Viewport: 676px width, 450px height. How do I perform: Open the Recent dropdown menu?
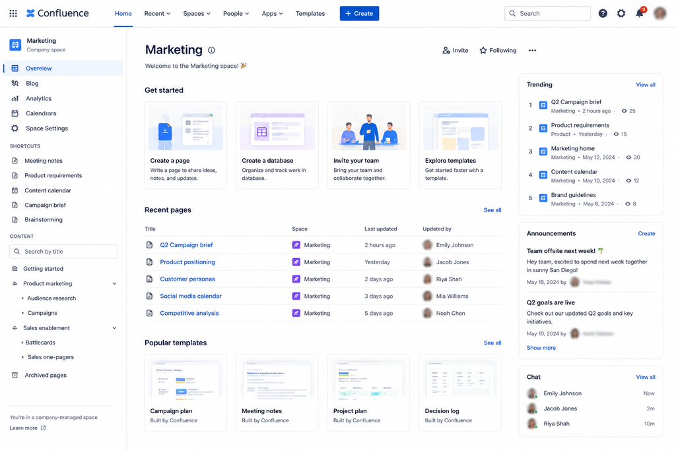point(157,13)
